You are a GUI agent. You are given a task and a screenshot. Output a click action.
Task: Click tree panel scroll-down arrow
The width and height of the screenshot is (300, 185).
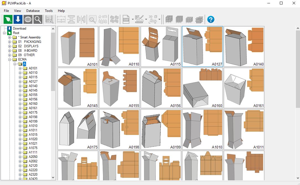point(53,178)
